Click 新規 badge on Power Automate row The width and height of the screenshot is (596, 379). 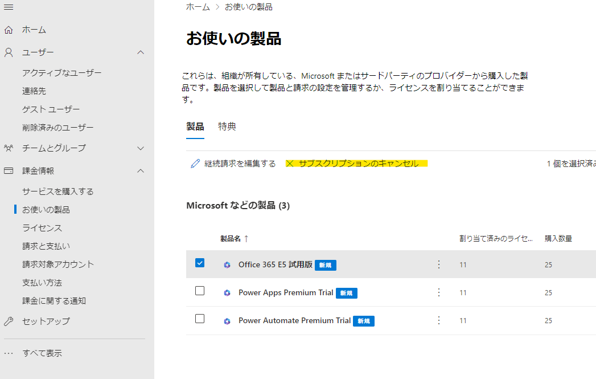click(364, 321)
